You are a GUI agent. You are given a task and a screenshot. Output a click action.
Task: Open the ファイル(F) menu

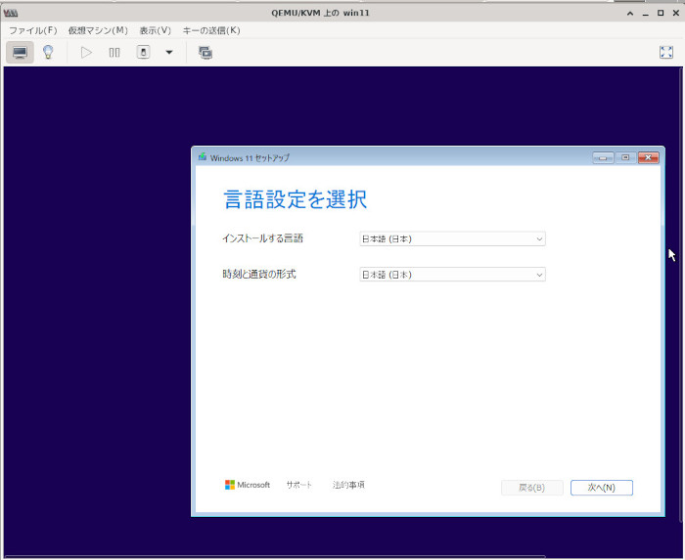pyautogui.click(x=33, y=30)
